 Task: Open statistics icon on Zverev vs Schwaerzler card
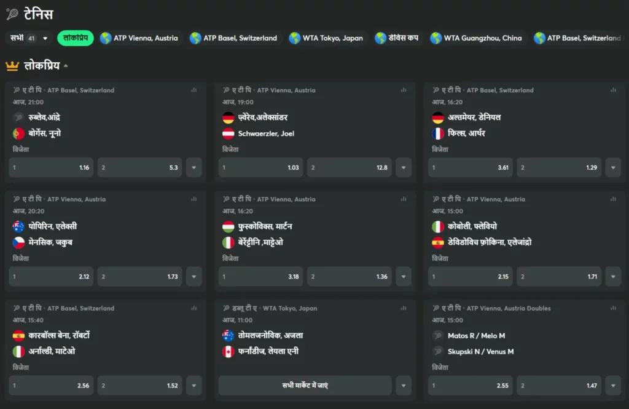click(404, 90)
